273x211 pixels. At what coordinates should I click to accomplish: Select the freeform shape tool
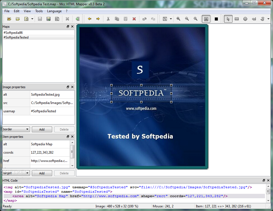(262, 19)
